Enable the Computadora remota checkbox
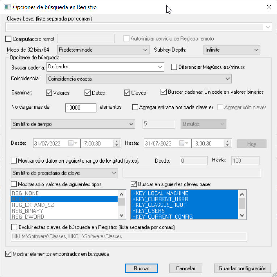 [x=9, y=39]
